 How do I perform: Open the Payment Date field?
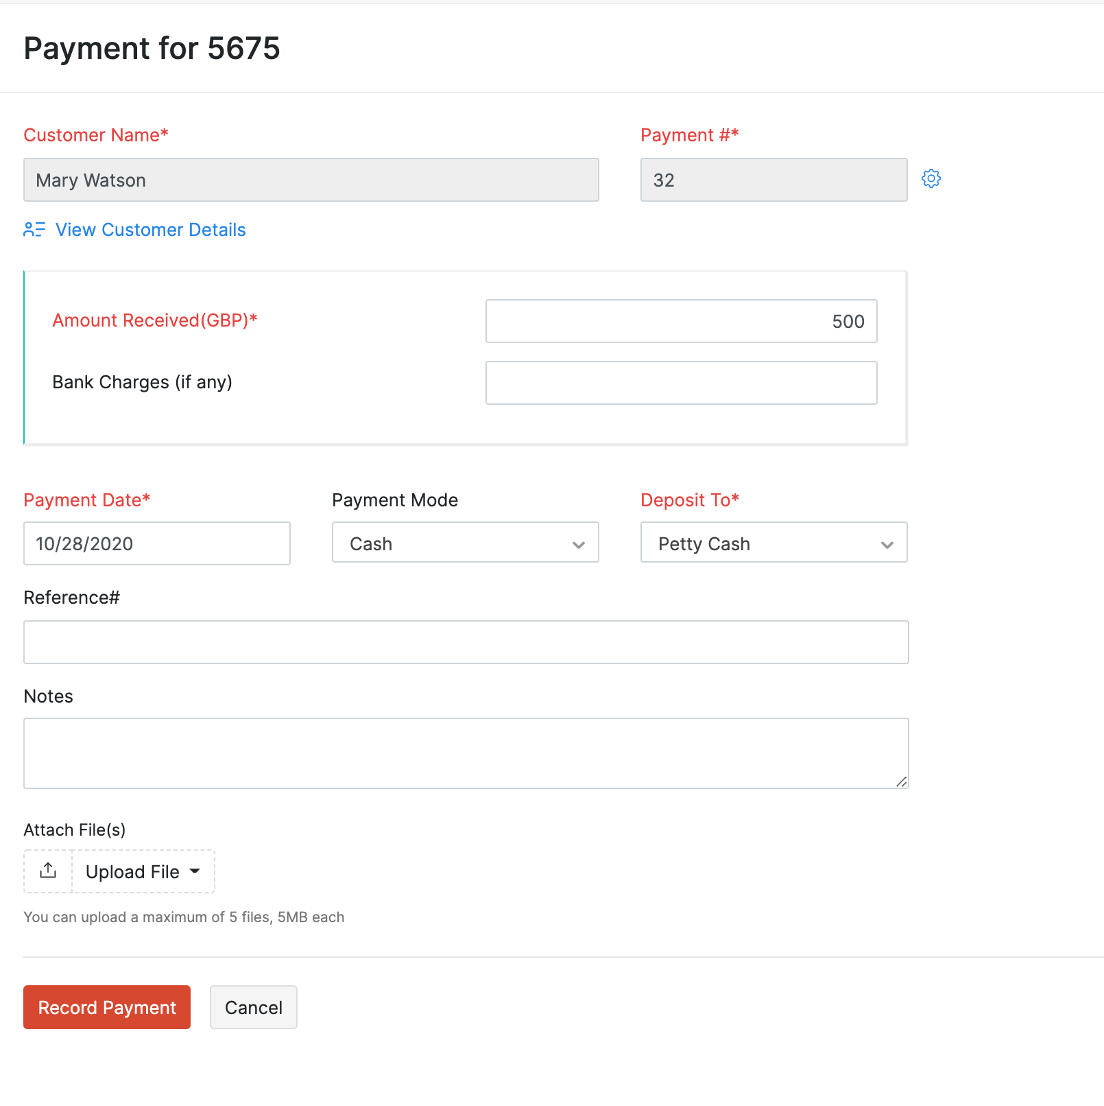[156, 543]
